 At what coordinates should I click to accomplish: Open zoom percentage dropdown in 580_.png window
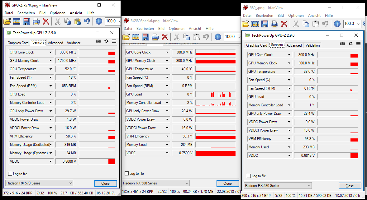click(359, 24)
